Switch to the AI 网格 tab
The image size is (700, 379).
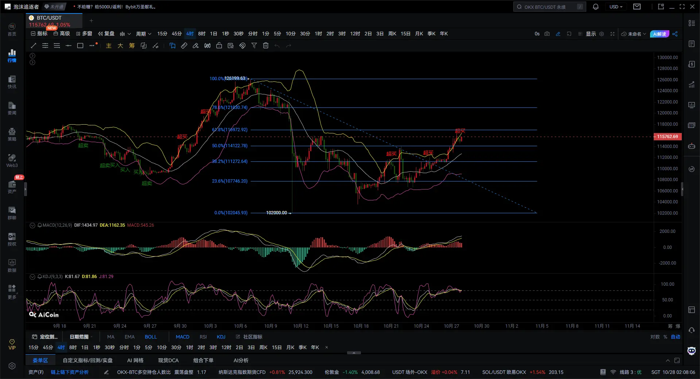point(135,360)
